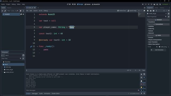
Task: Stop the running project
Action: click(x=149, y=4)
